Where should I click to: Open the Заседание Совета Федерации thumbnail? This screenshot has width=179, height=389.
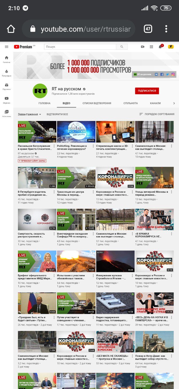76,219
